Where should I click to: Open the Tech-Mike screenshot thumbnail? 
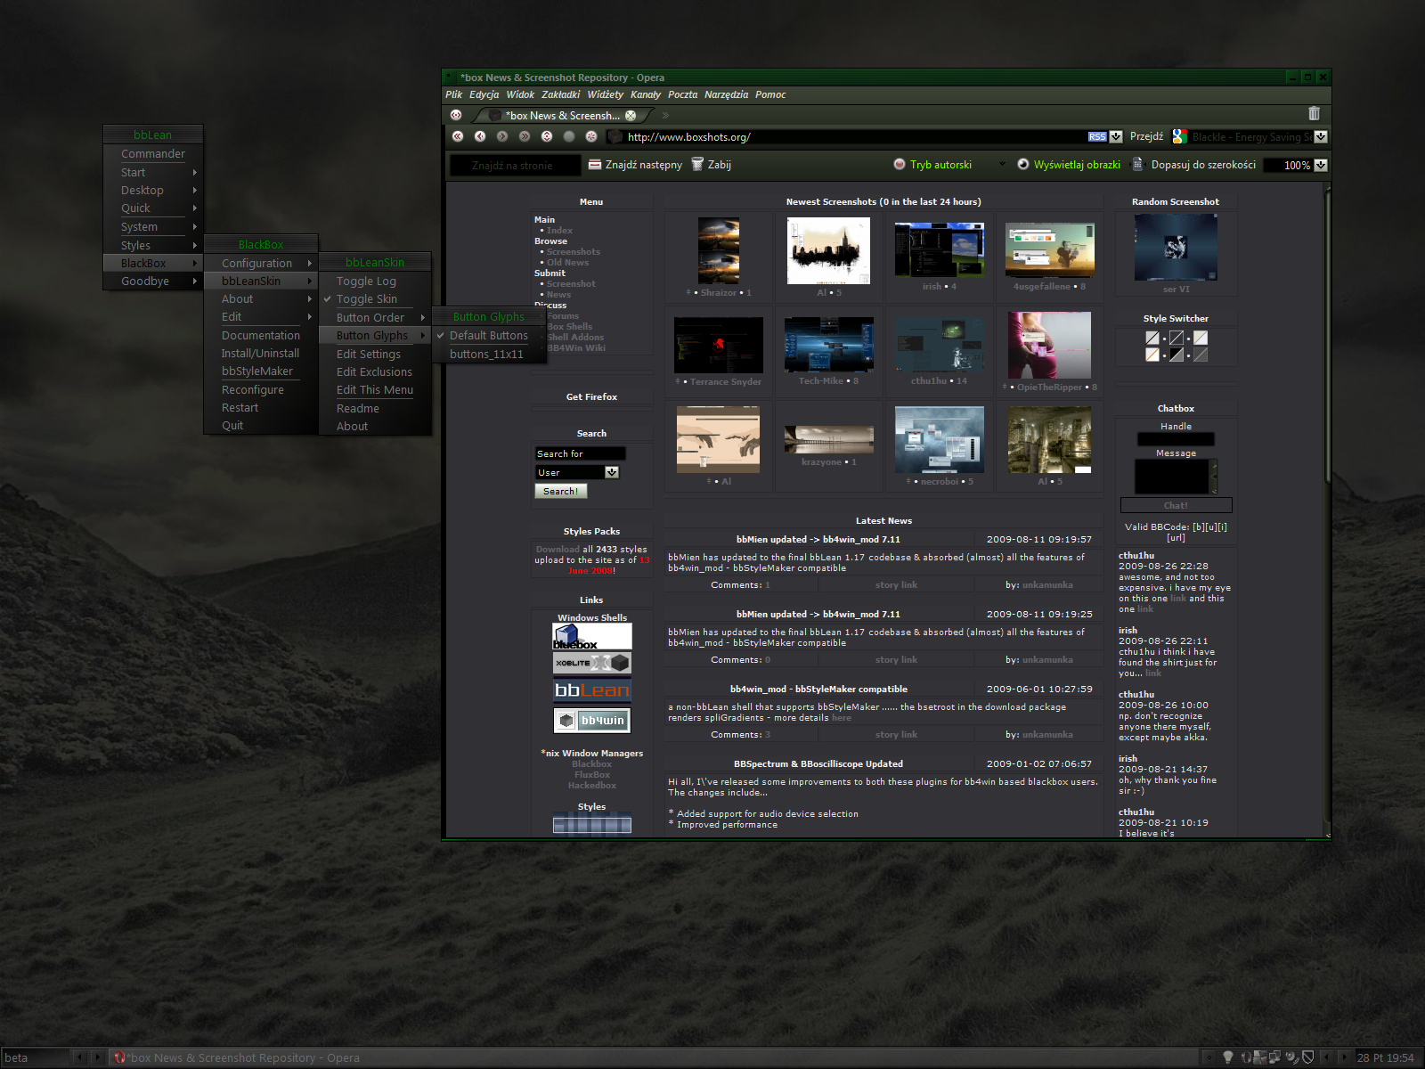(828, 345)
